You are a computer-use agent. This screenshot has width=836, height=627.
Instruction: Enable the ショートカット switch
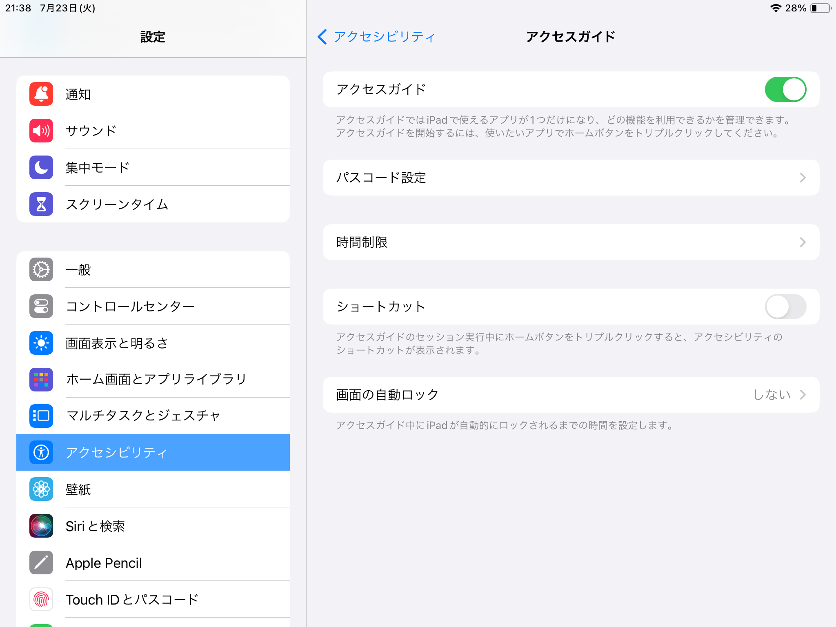785,307
